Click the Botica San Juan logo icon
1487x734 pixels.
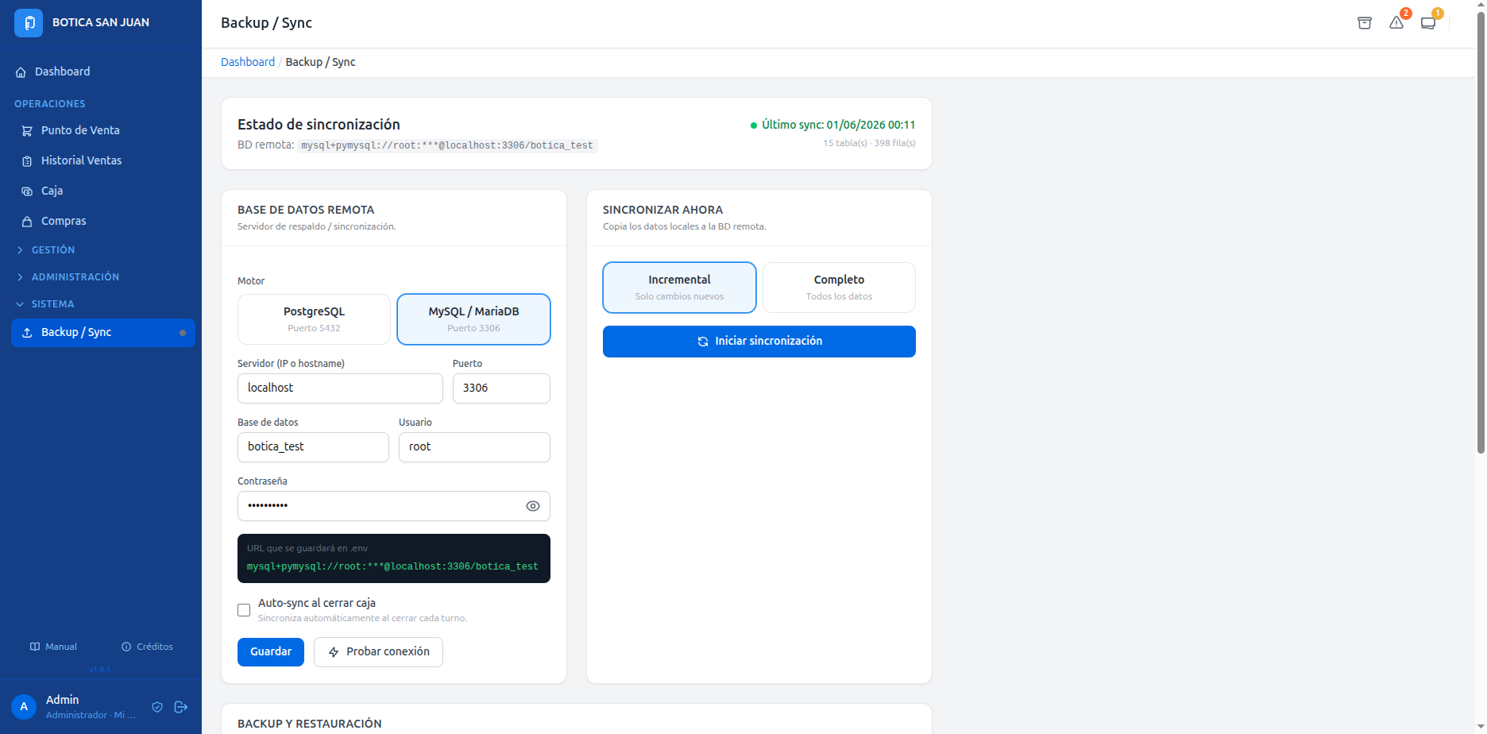tap(29, 22)
